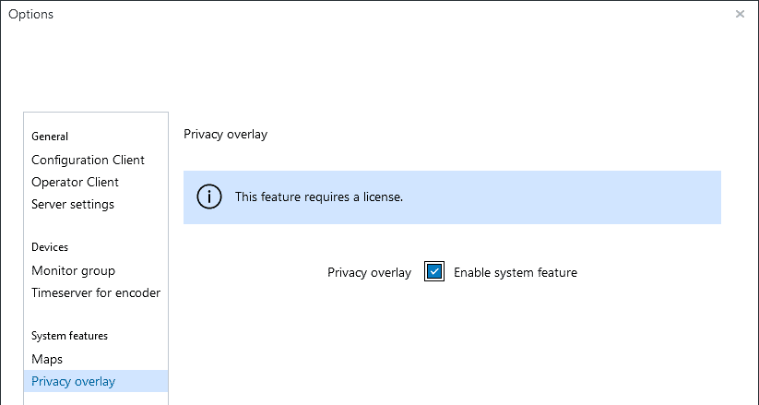This screenshot has height=405, width=759.
Task: Open the Maps system feature
Action: pos(47,359)
